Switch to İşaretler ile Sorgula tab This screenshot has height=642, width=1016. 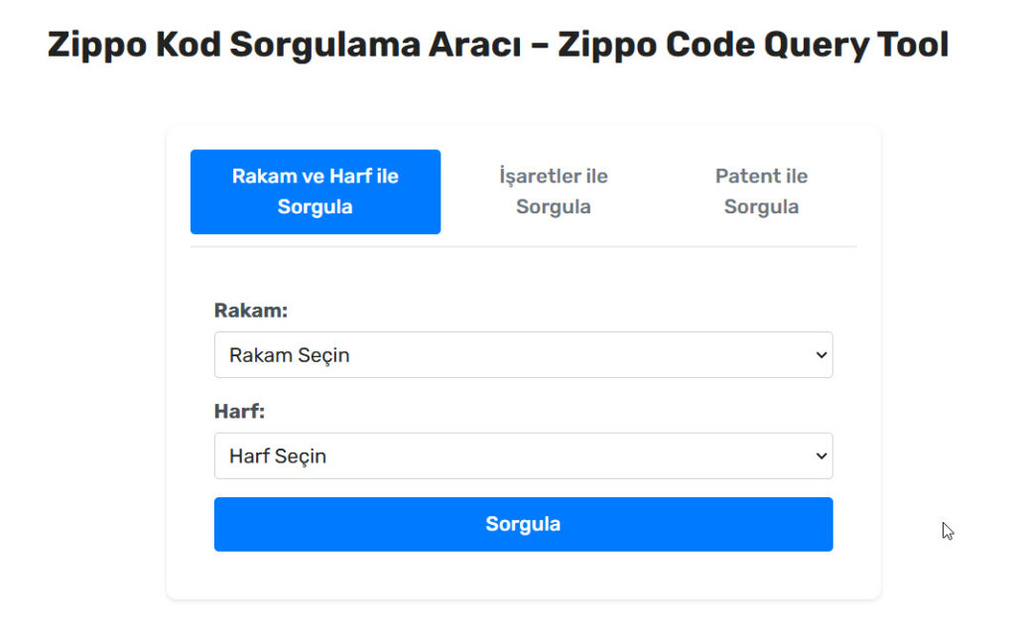pyautogui.click(x=553, y=192)
